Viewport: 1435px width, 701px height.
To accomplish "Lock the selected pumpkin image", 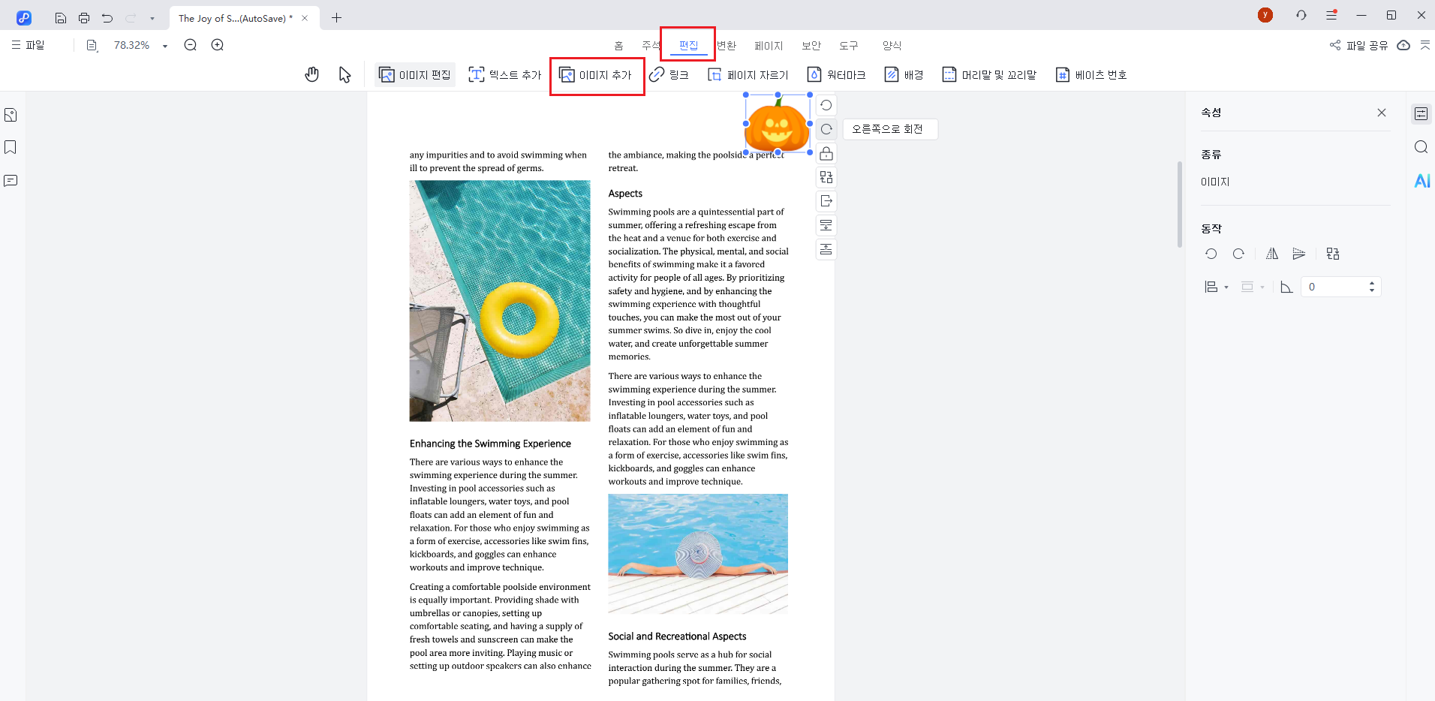I will (826, 153).
